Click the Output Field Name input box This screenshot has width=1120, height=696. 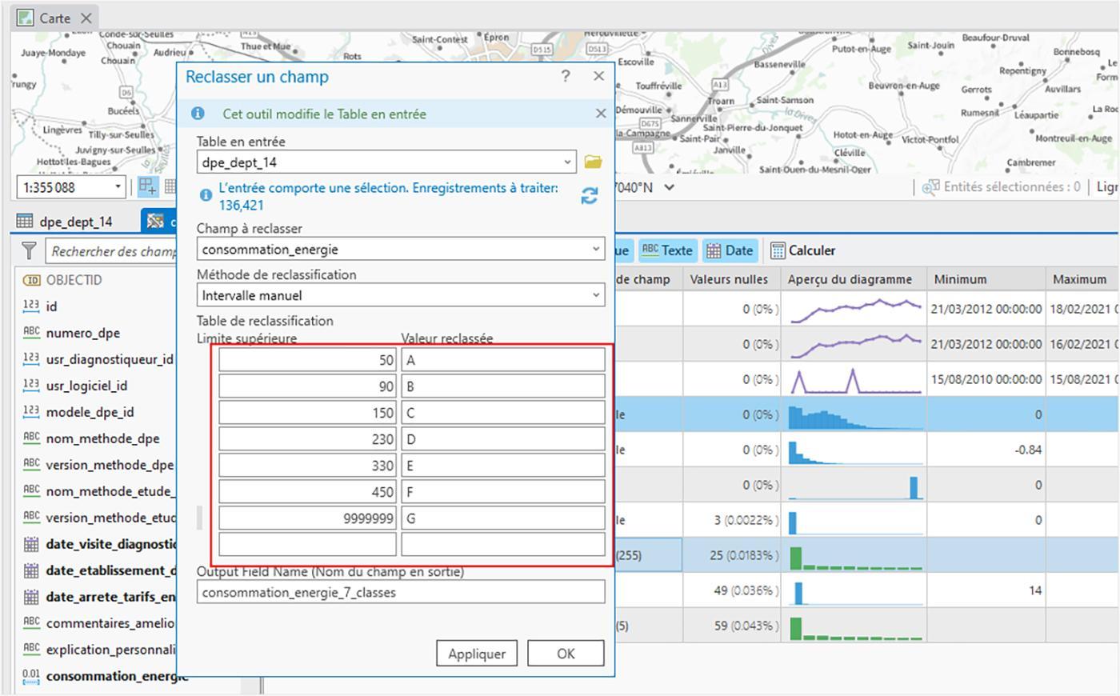click(x=401, y=592)
